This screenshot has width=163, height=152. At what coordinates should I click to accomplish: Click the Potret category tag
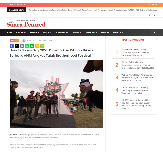[x=14, y=40]
